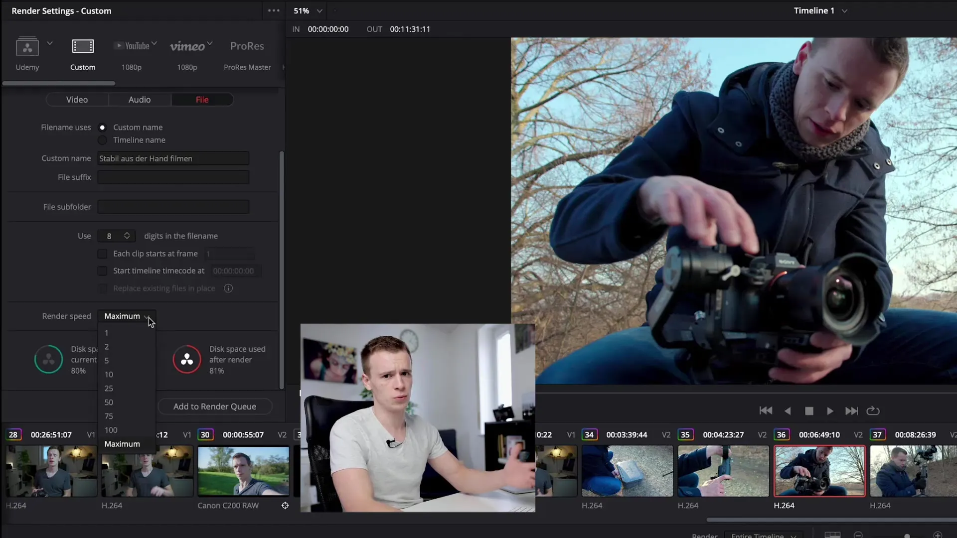Enable Each clip starts at frame
The height and width of the screenshot is (538, 957).
pyautogui.click(x=102, y=254)
